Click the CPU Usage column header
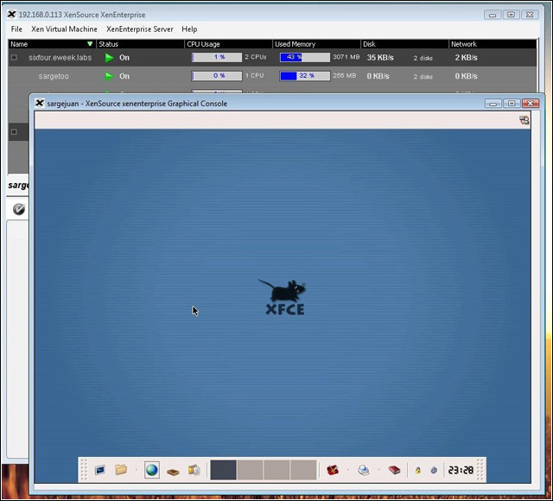553x501 pixels. [x=204, y=44]
